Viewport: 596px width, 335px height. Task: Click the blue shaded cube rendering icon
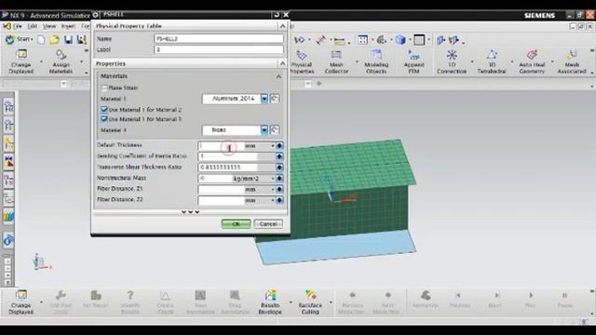400,39
